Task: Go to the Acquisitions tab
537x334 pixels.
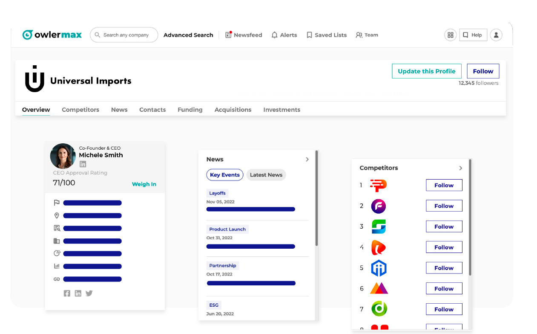Action: pos(233,110)
